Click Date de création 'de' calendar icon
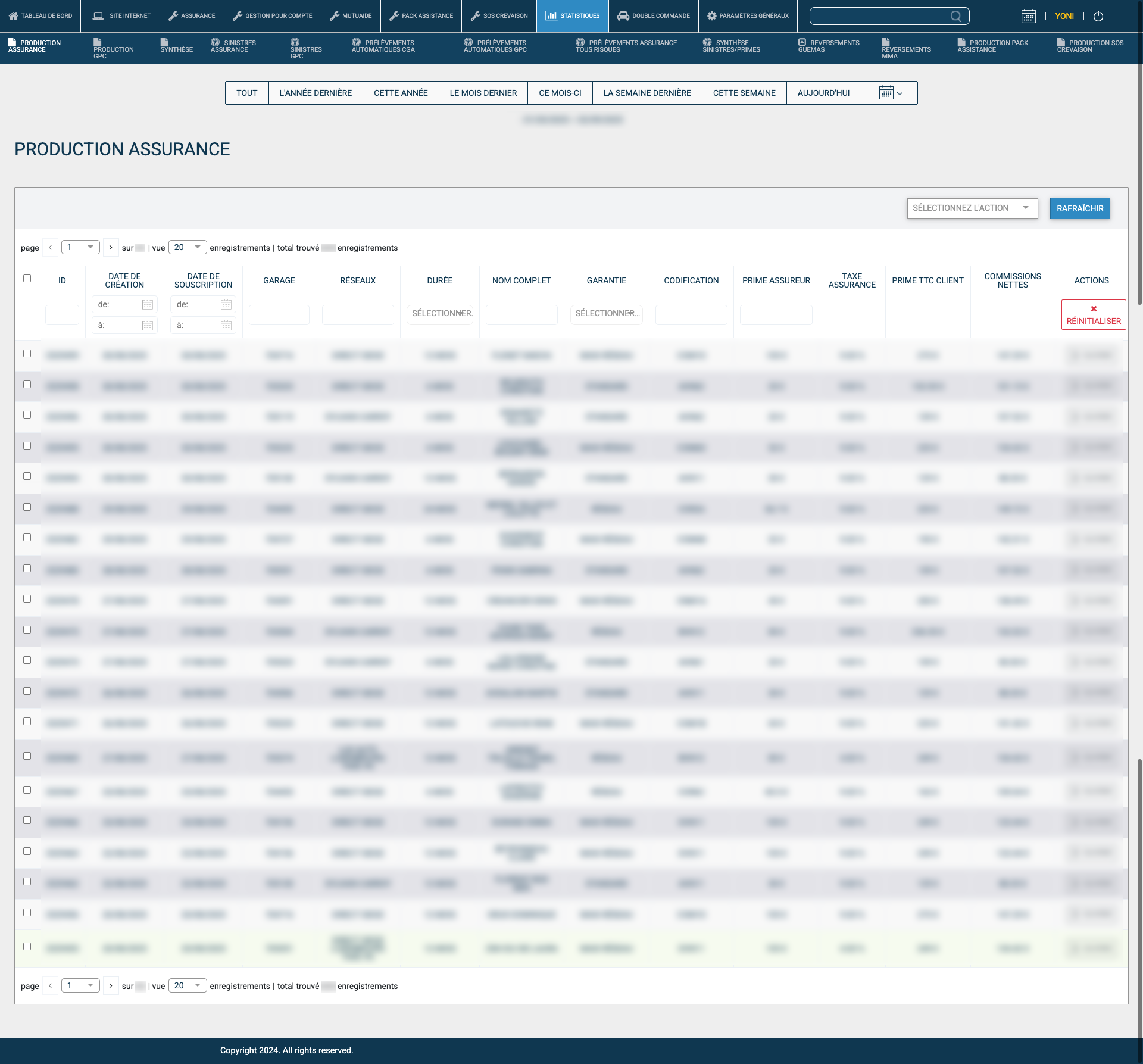Viewport: 1143px width, 1064px height. [148, 304]
